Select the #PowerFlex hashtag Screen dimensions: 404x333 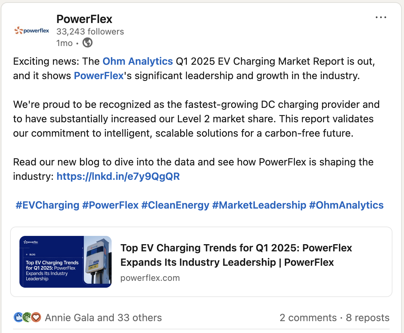[x=110, y=205]
